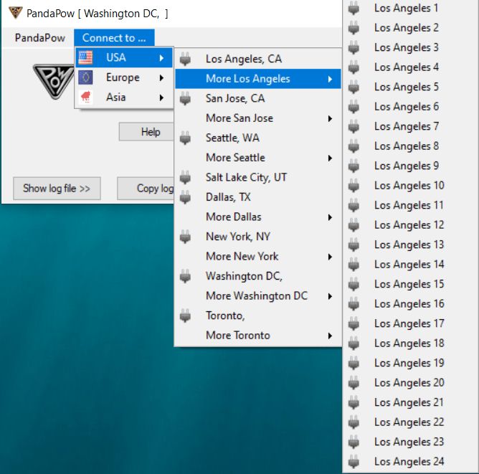Expand the Asia submenu arrow
Viewport: 479px width, 474px height.
[x=161, y=98]
